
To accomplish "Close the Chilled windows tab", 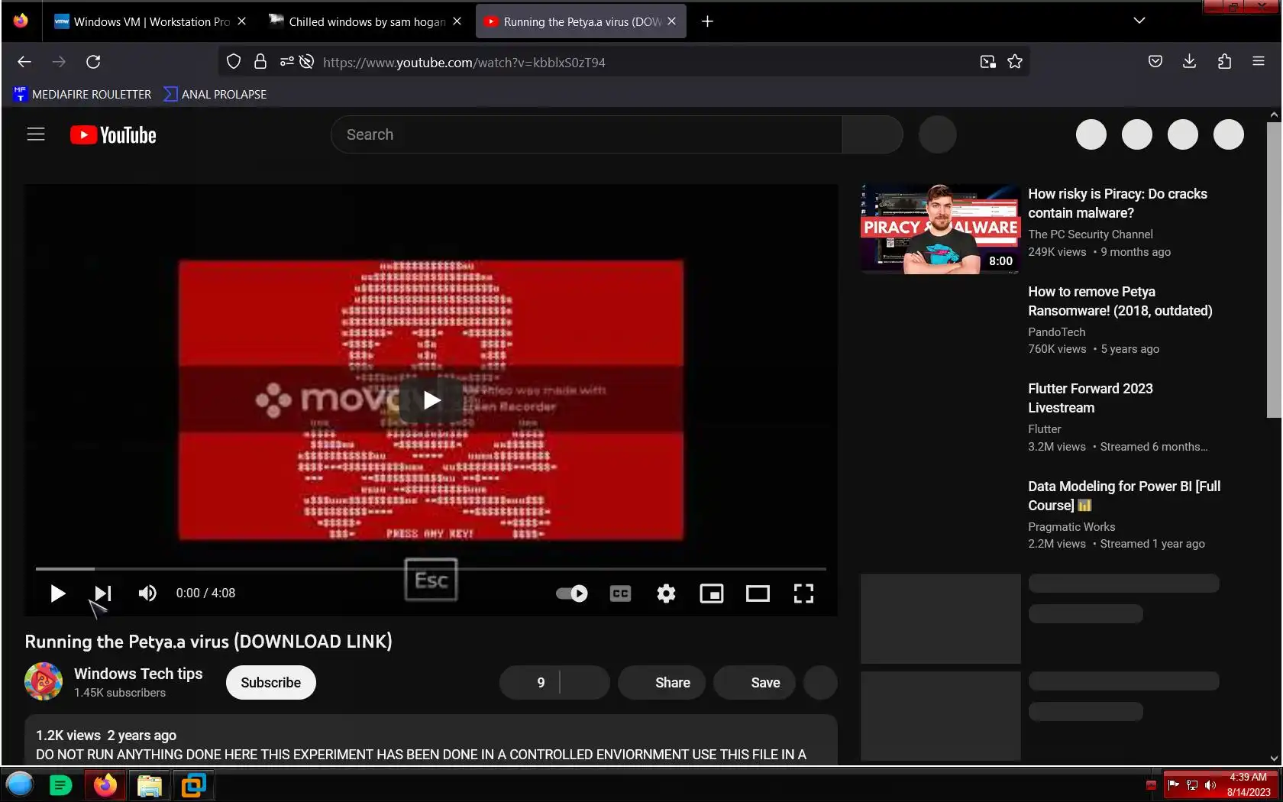I will click(x=457, y=21).
